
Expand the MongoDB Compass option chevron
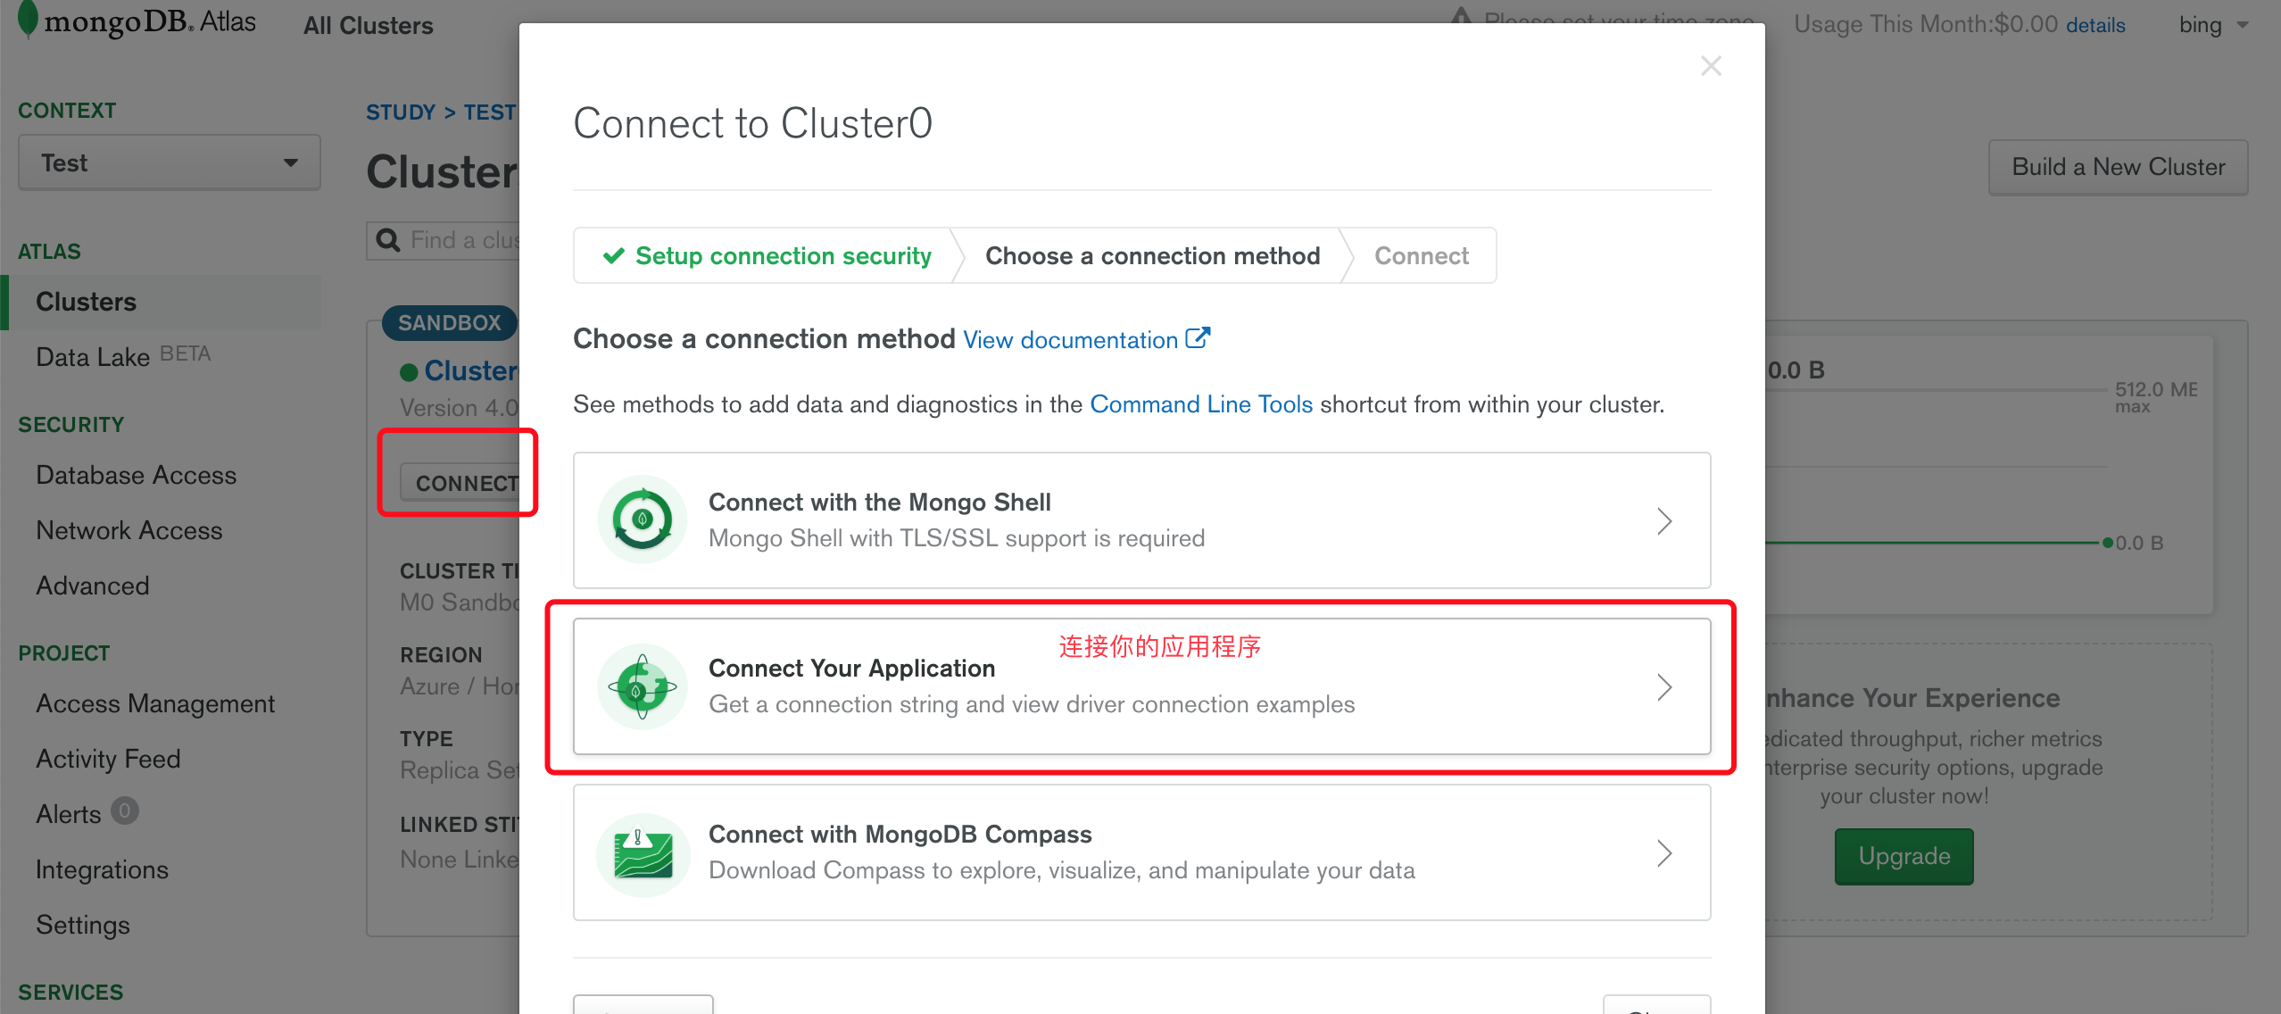[1664, 853]
